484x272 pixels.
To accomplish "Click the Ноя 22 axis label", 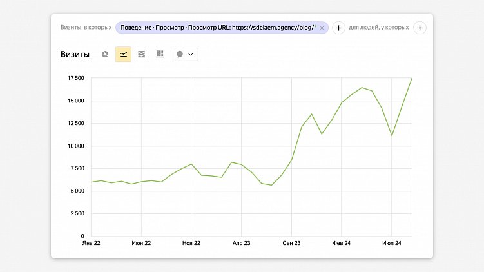I will coord(191,243).
